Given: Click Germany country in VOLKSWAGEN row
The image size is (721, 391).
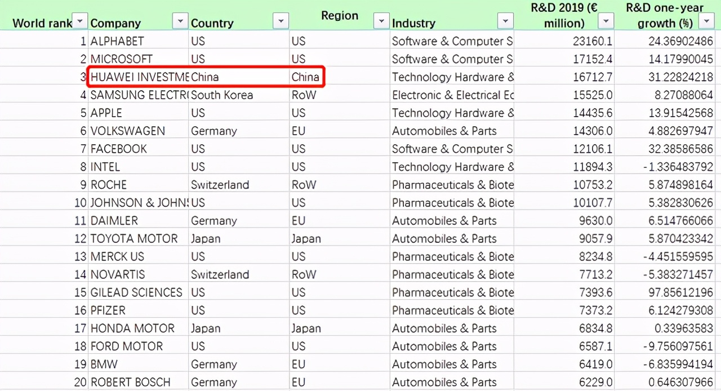Looking at the screenshot, I should [239, 131].
